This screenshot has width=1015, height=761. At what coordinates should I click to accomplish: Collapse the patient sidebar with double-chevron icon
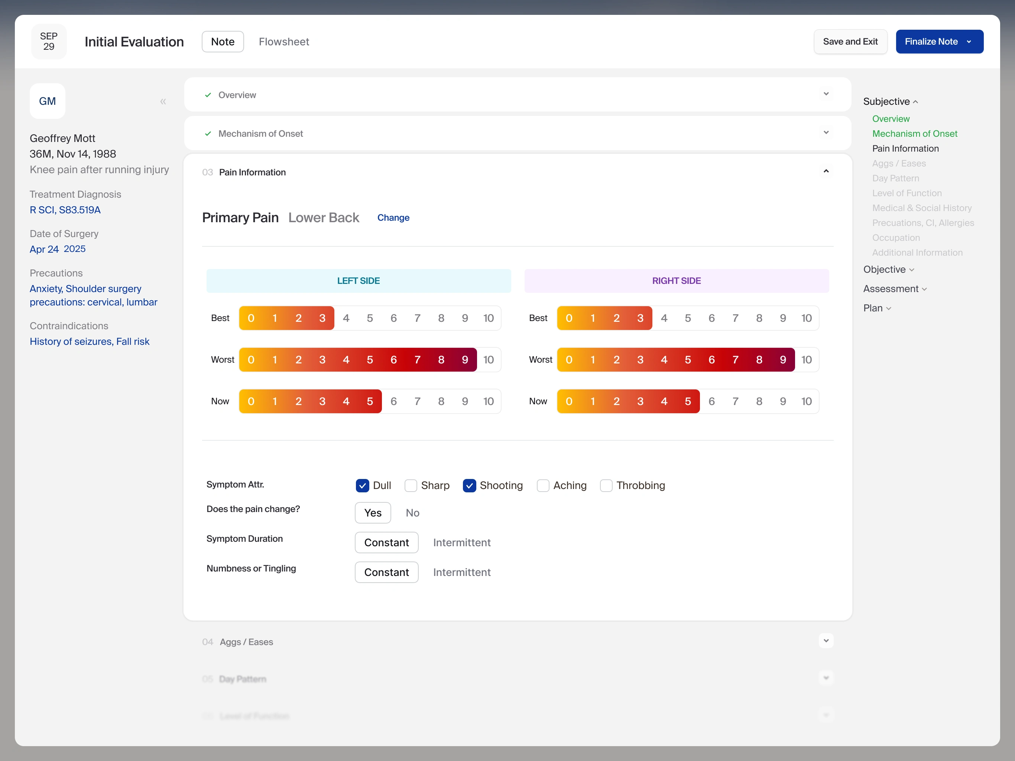pos(163,101)
